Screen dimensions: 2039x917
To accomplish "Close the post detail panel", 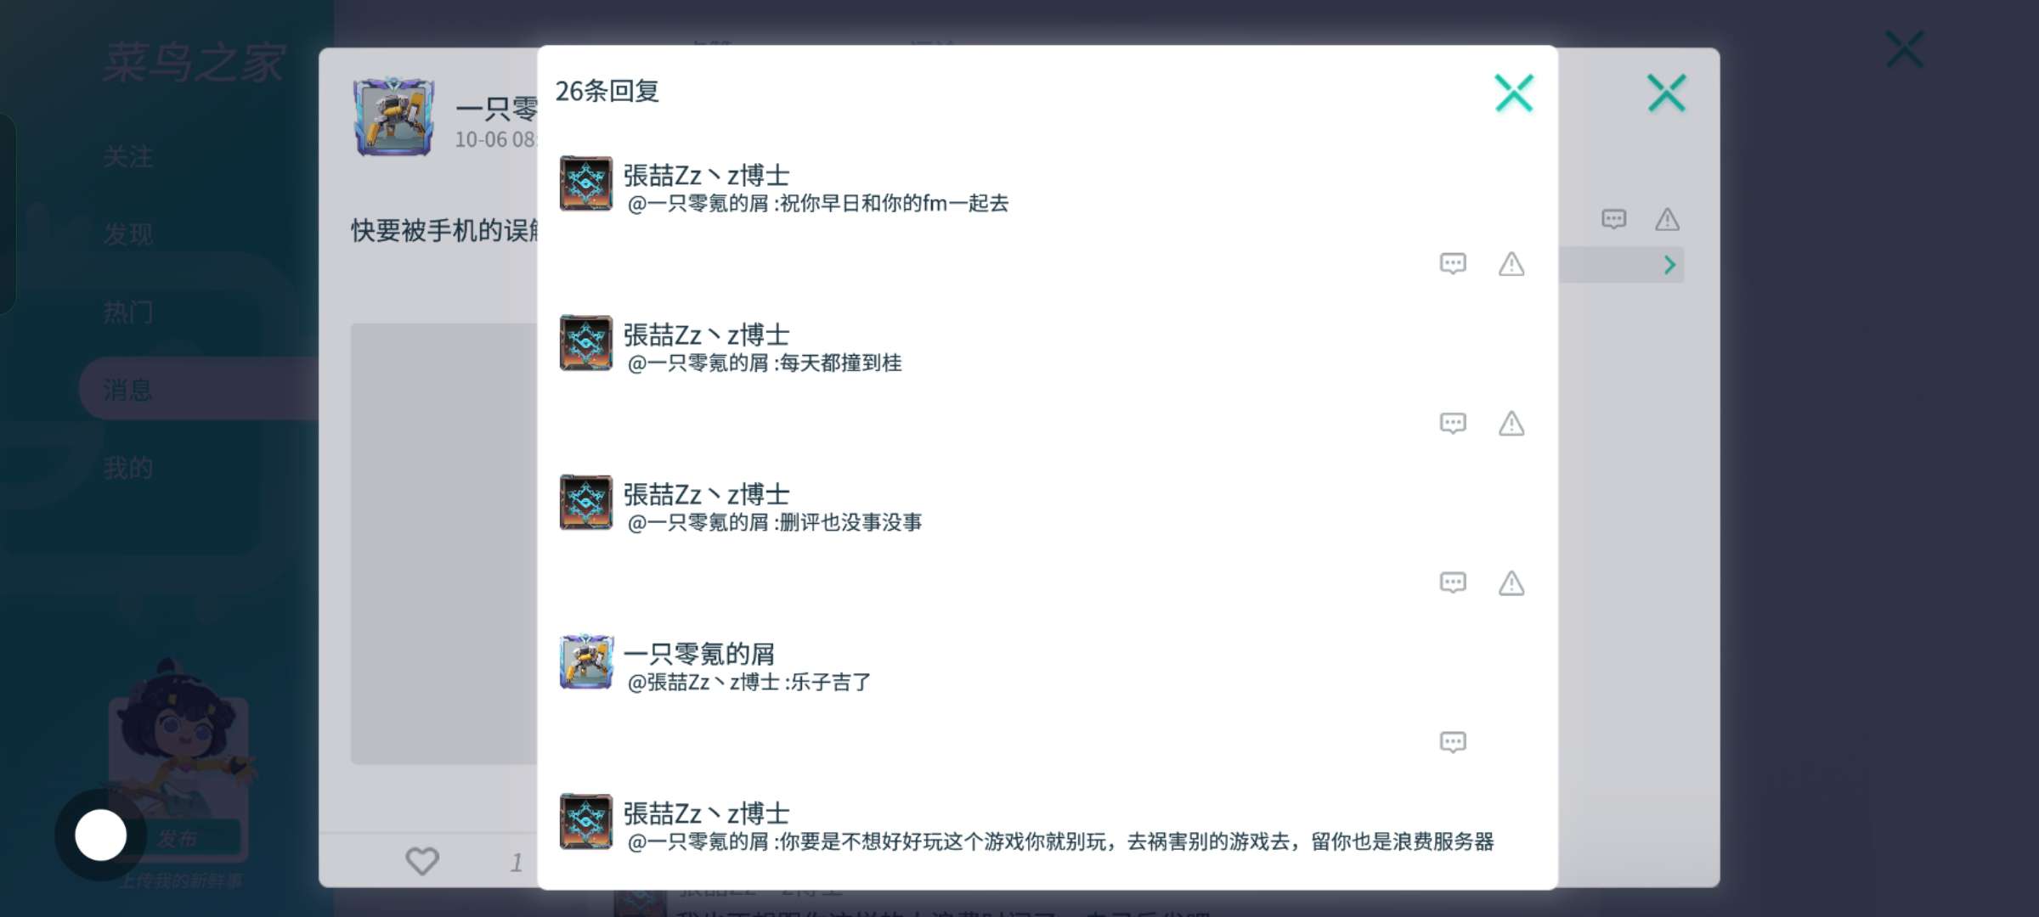I will click(x=1666, y=93).
